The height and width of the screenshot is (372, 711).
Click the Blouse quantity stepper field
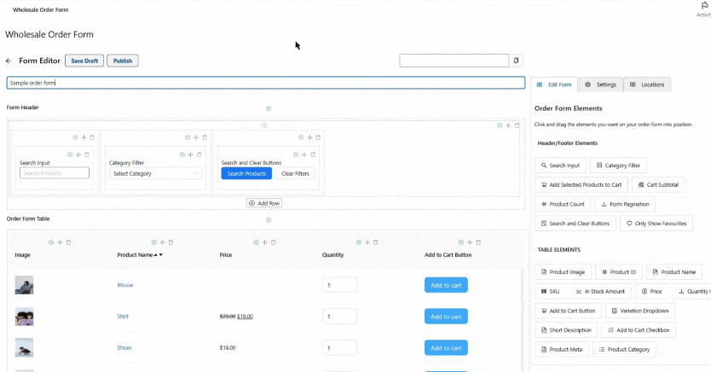pyautogui.click(x=339, y=285)
